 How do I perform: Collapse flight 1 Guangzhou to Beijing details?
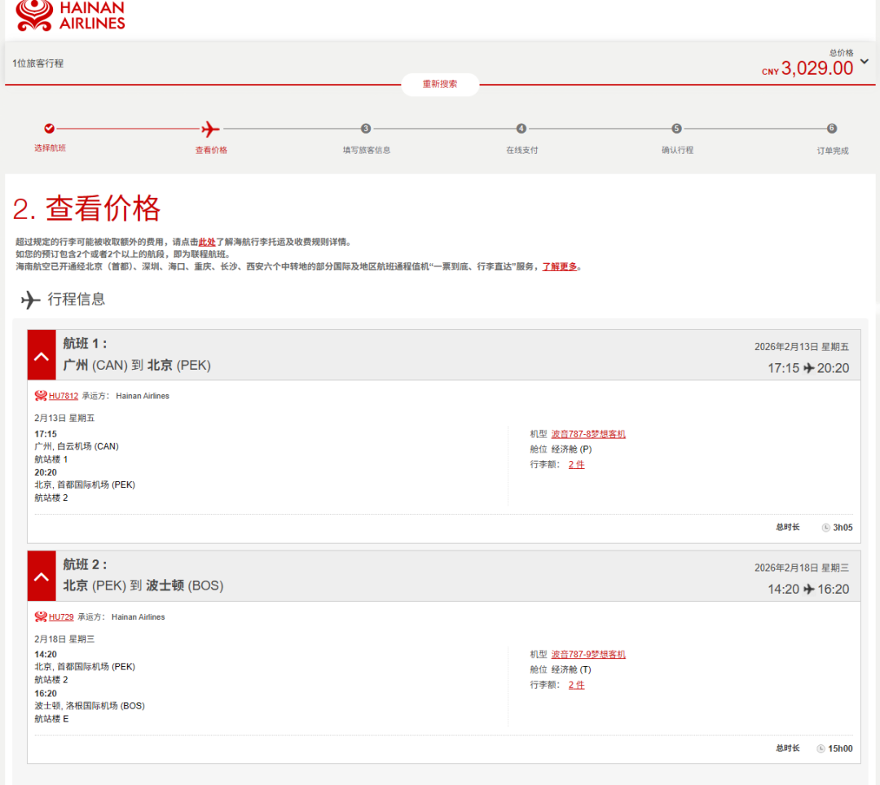[42, 355]
